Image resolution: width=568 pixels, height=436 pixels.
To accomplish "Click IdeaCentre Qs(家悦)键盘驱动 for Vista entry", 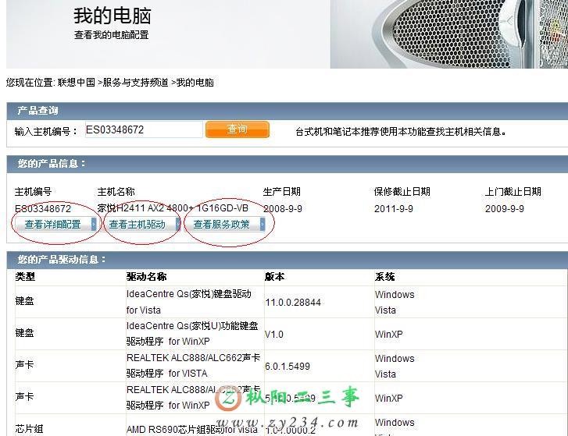I will tap(189, 302).
